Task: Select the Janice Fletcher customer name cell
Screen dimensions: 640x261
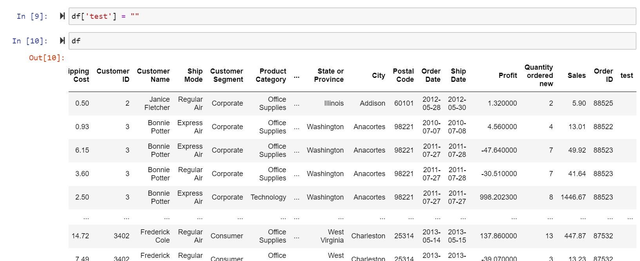Action: (x=157, y=103)
